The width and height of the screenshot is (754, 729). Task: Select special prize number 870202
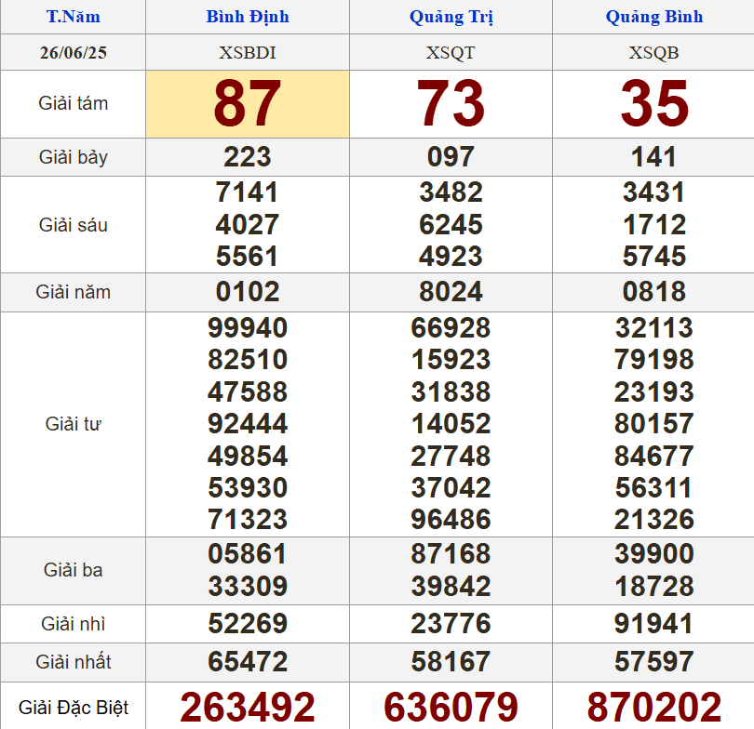(x=654, y=708)
